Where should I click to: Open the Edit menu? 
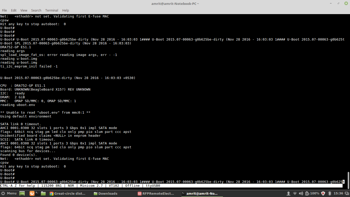pyautogui.click(x=14, y=10)
